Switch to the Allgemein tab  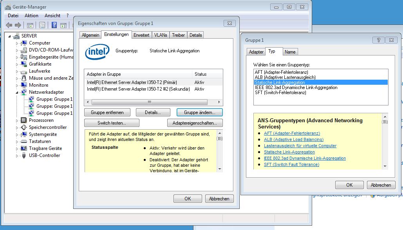(x=90, y=35)
